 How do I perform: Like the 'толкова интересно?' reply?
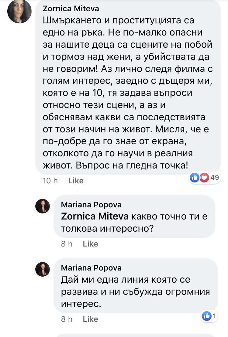tap(91, 244)
